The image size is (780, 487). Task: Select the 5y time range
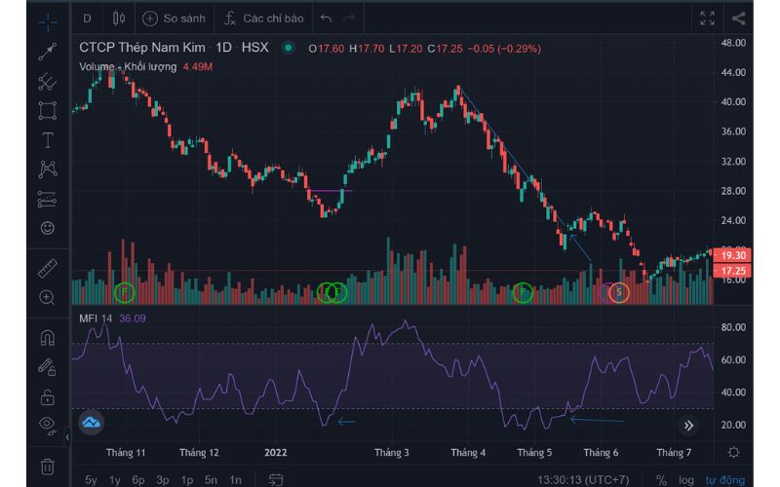tap(91, 479)
